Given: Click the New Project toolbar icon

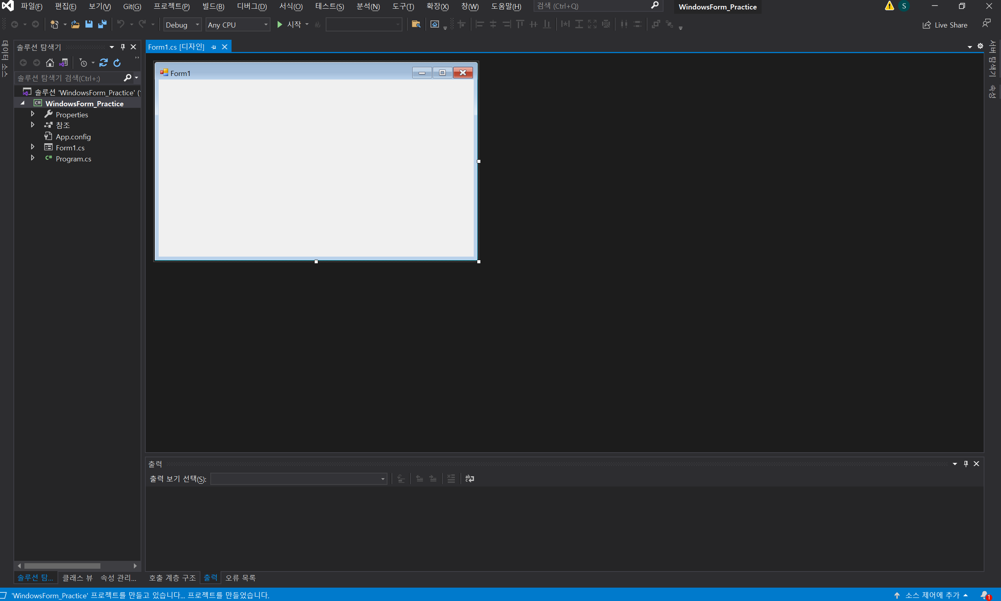Looking at the screenshot, I should click(x=54, y=24).
